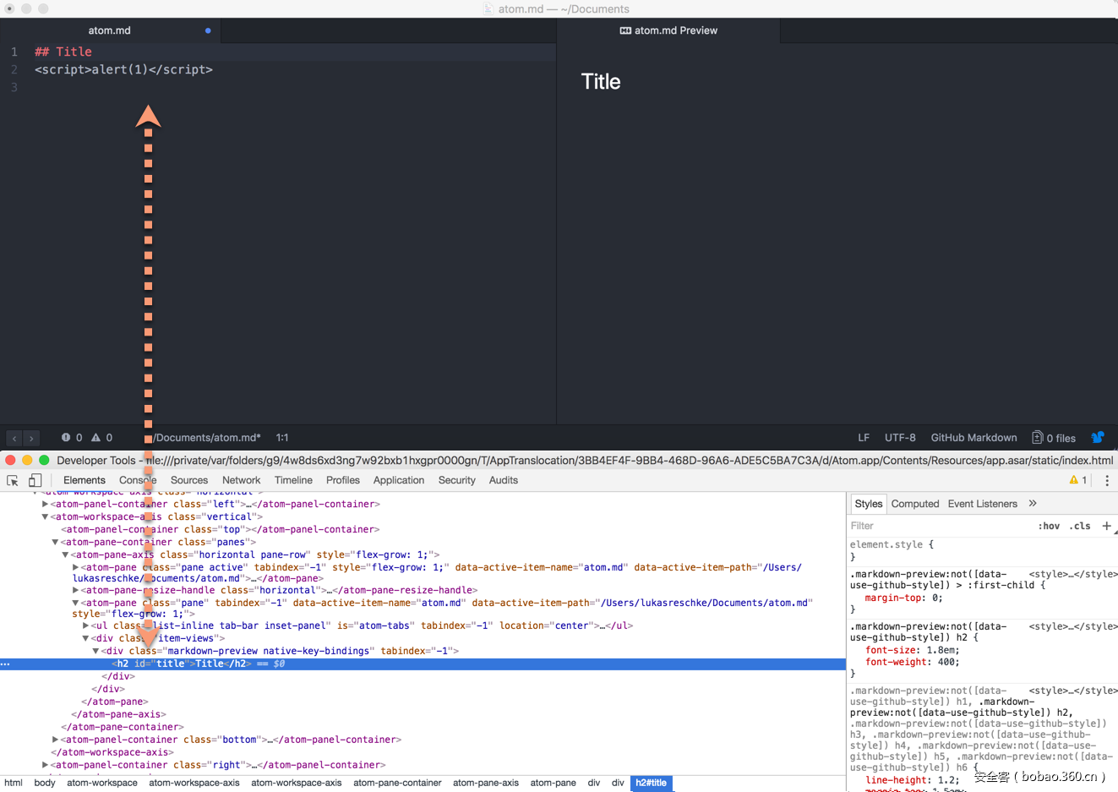Show more Styles sidebar tabs chevron
This screenshot has height=792, width=1118.
click(1033, 504)
